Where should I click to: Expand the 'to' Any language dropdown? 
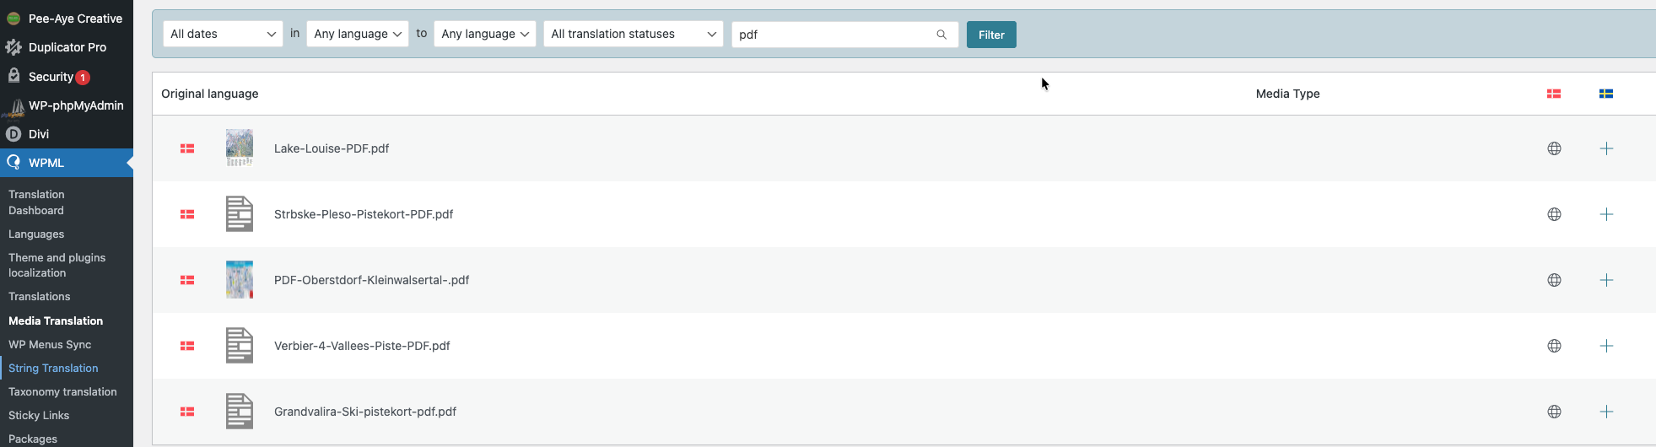point(484,34)
